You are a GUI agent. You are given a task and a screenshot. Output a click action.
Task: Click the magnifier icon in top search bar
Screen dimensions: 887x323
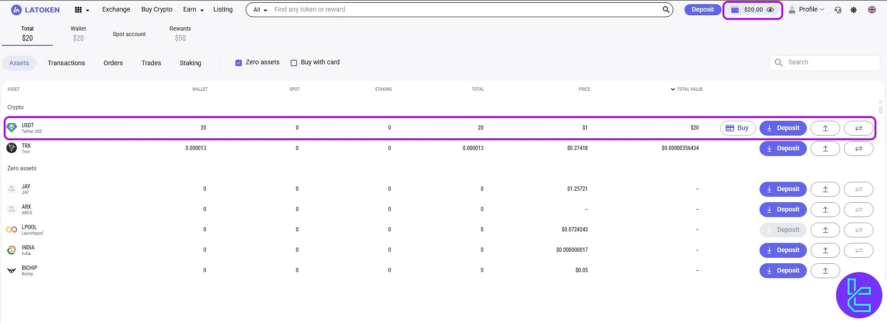[x=666, y=9]
